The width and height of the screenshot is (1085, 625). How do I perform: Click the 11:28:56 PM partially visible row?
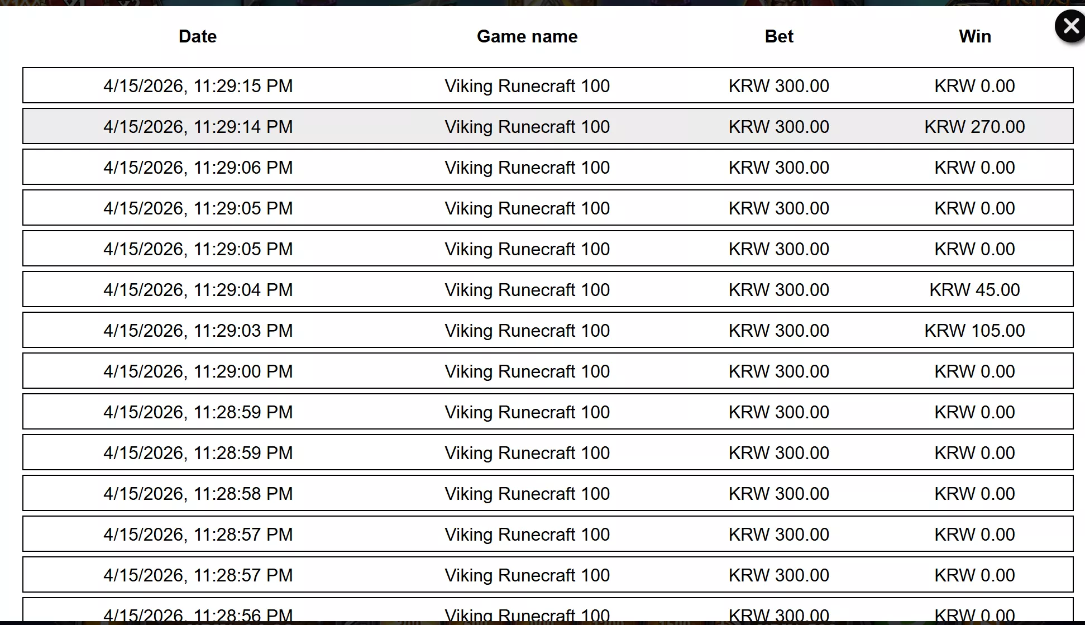548,611
